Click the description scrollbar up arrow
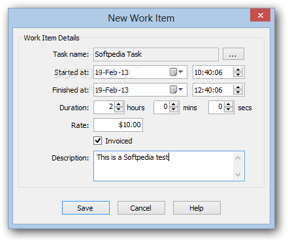The width and height of the screenshot is (288, 242). coord(238,158)
